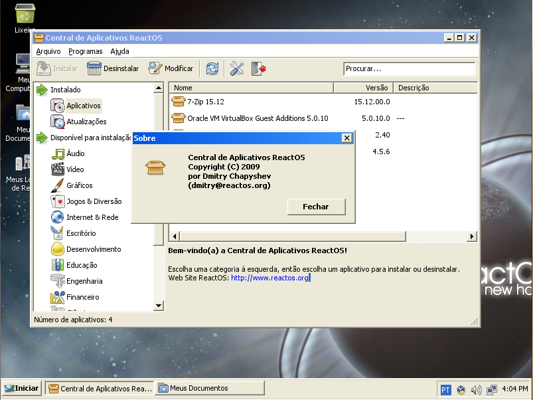Screen dimensions: 533x400
Task: Open the Internet & Rede category
Action: [x=92, y=218]
